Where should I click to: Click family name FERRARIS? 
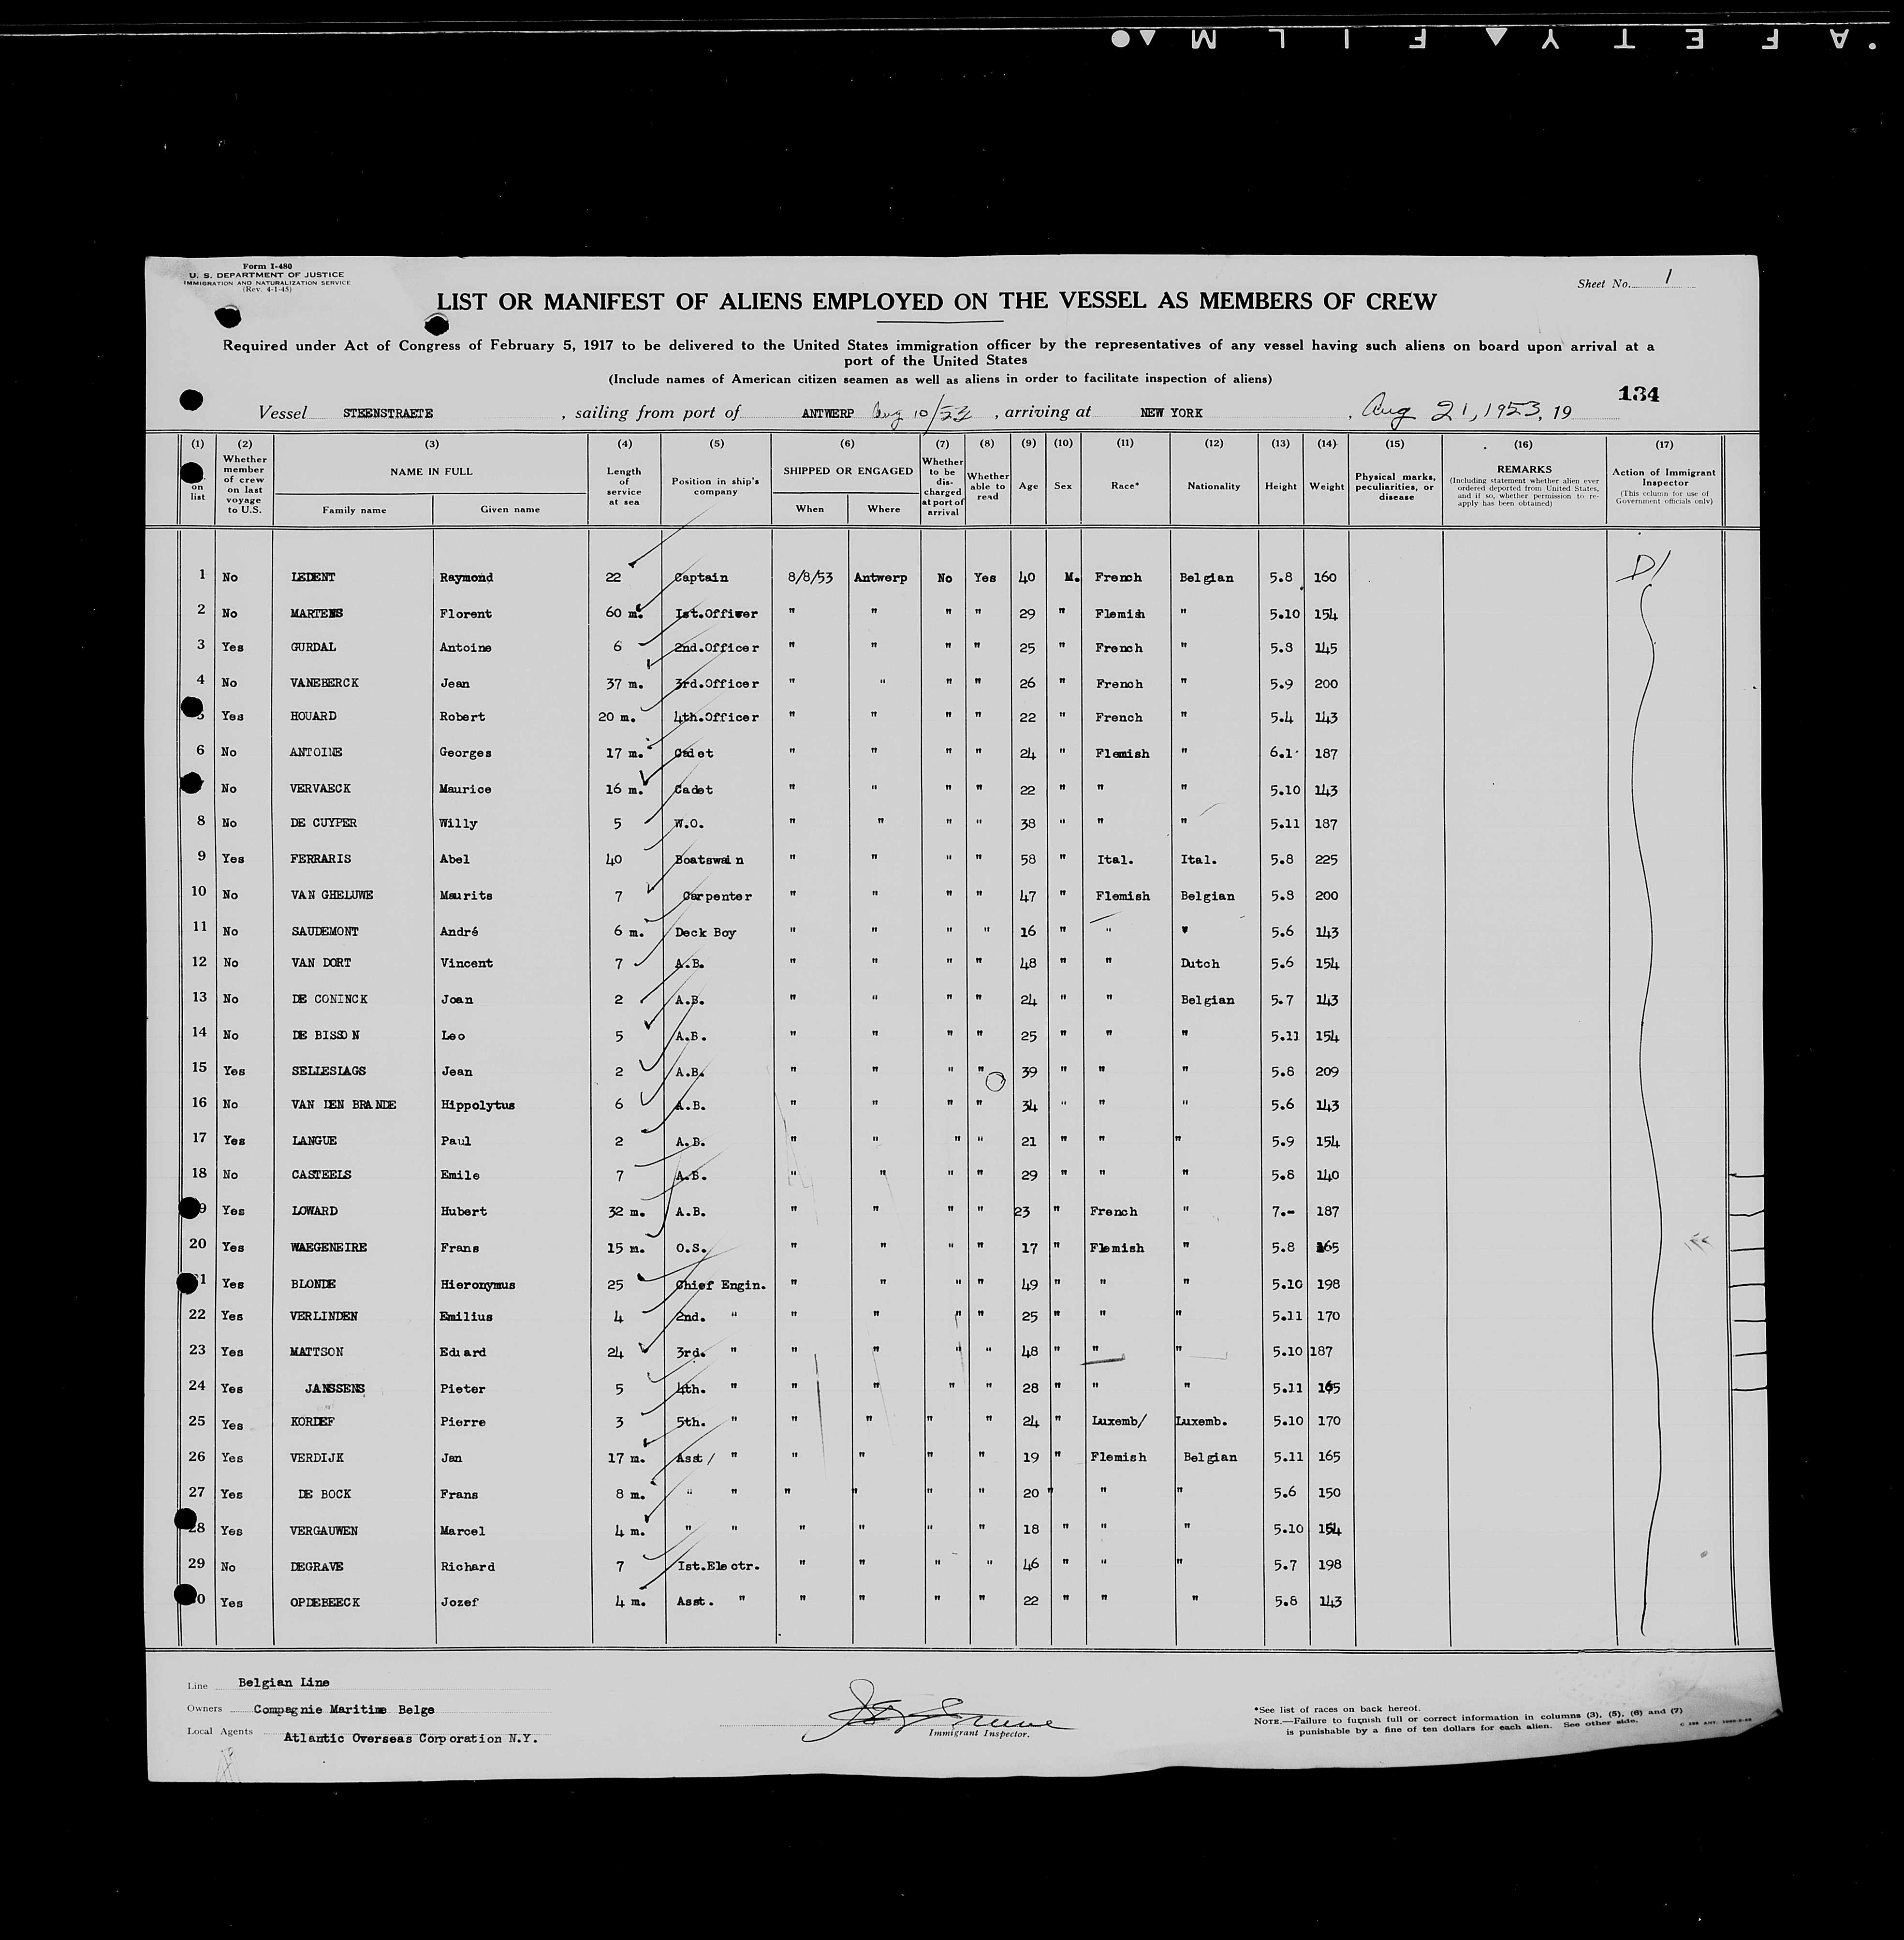(320, 858)
